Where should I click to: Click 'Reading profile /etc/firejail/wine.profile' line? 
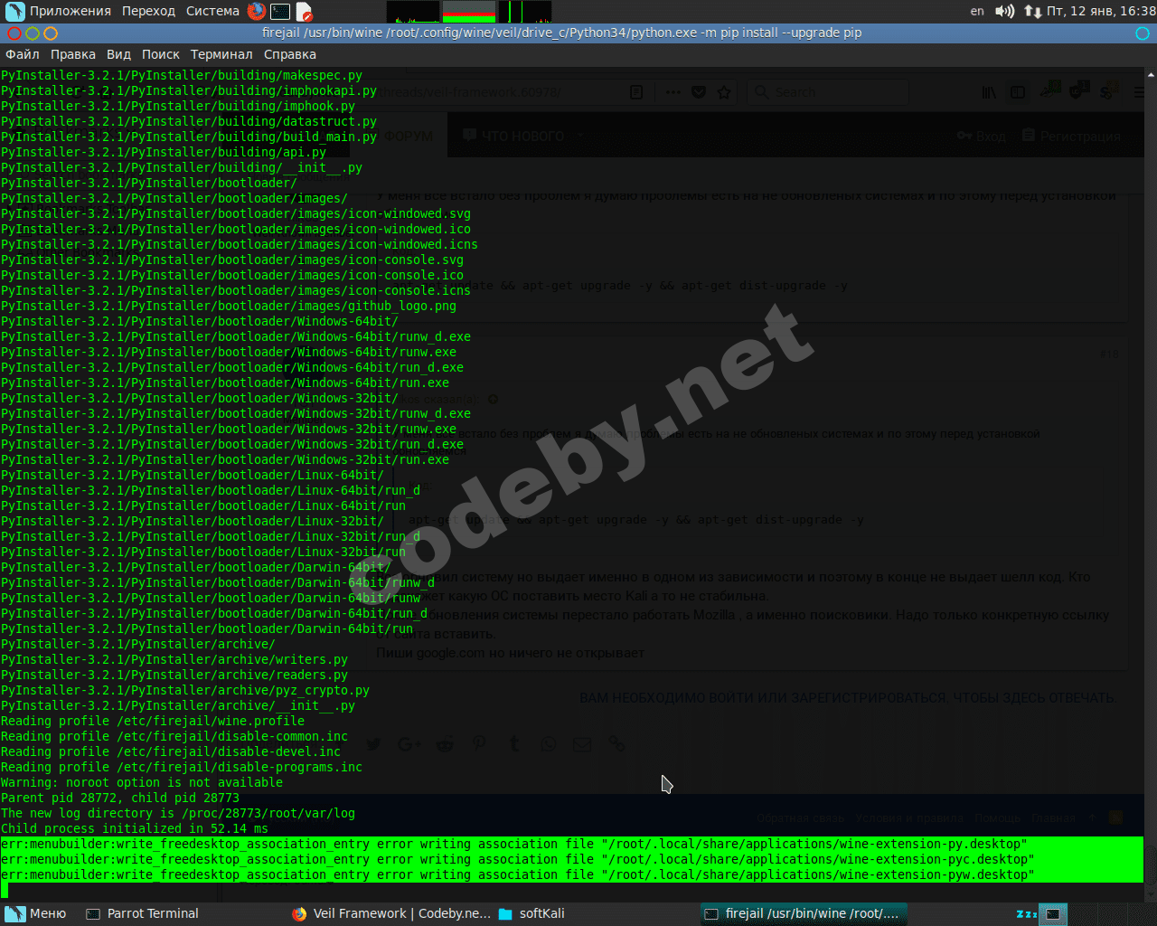pos(153,722)
